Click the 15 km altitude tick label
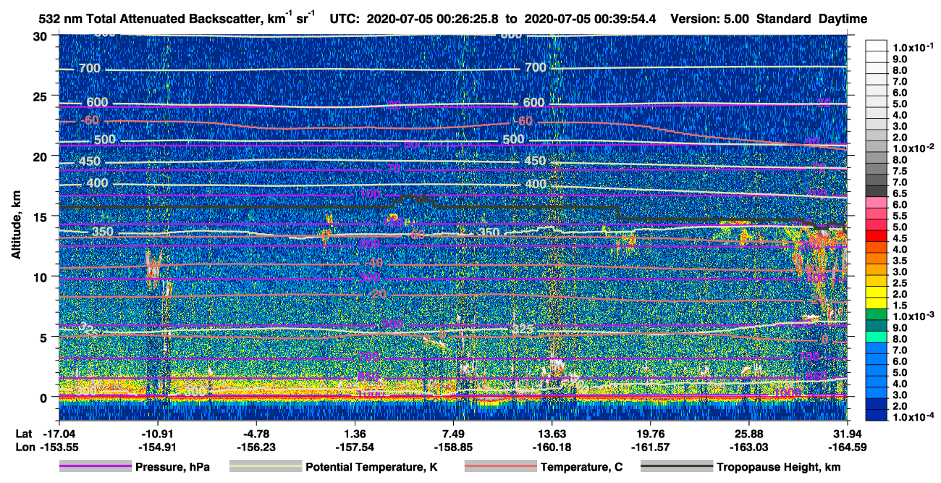The image size is (941, 483). coord(43,217)
